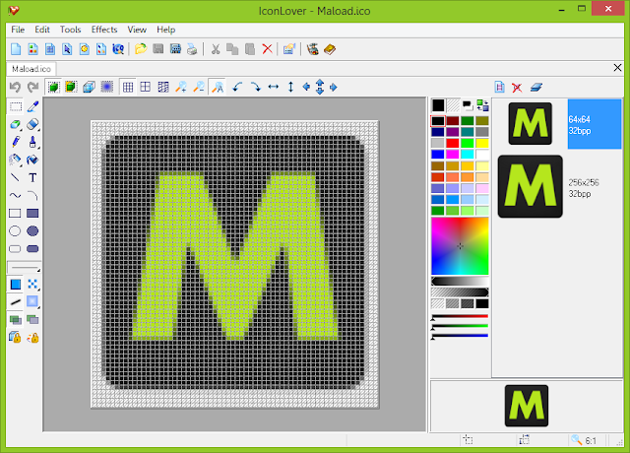This screenshot has width=630, height=453.
Task: Select the straight Line tool
Action: click(16, 177)
